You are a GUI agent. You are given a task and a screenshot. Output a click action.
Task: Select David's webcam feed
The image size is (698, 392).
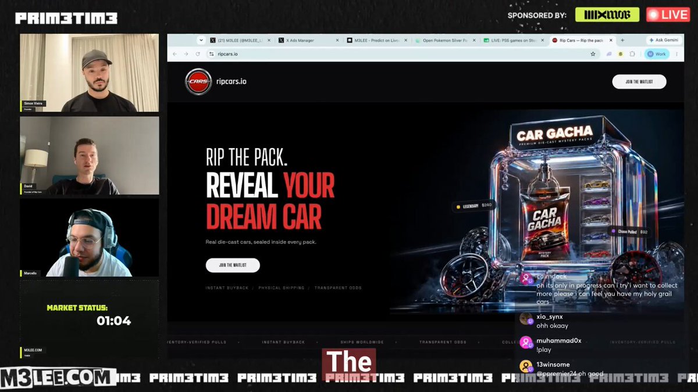pyautogui.click(x=89, y=156)
